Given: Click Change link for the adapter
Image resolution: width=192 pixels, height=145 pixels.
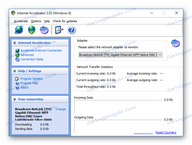Looking at the screenshot, I should (61, 109).
